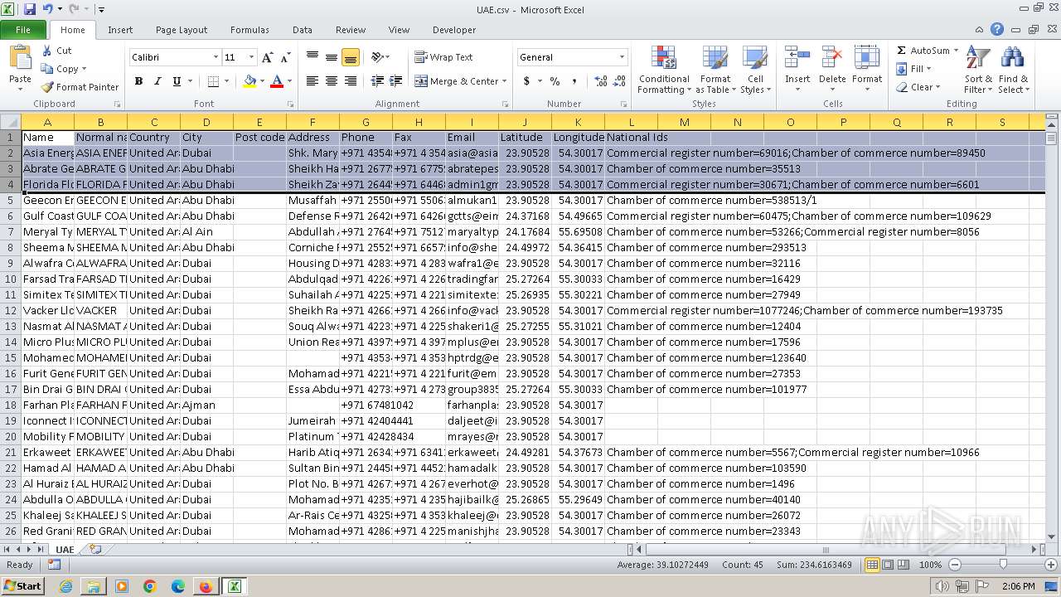Viewport: 1061px width, 597px height.
Task: Open the Calibri font name dropdown
Action: pyautogui.click(x=216, y=57)
